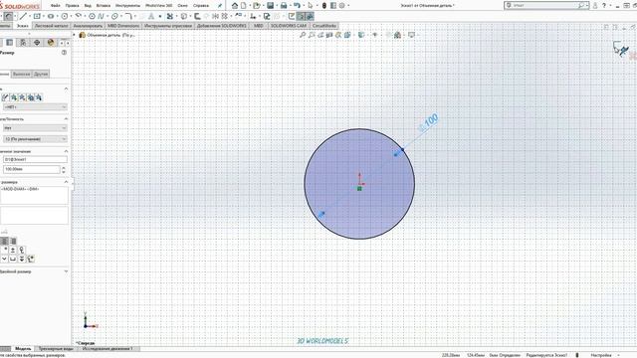The height and width of the screenshot is (358, 637).
Task: Click the dimension name field D1@Эскиз1
Action: coord(35,159)
